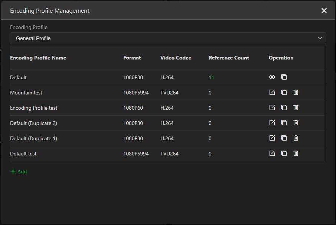View the Default profile with eye icon

tap(272, 77)
